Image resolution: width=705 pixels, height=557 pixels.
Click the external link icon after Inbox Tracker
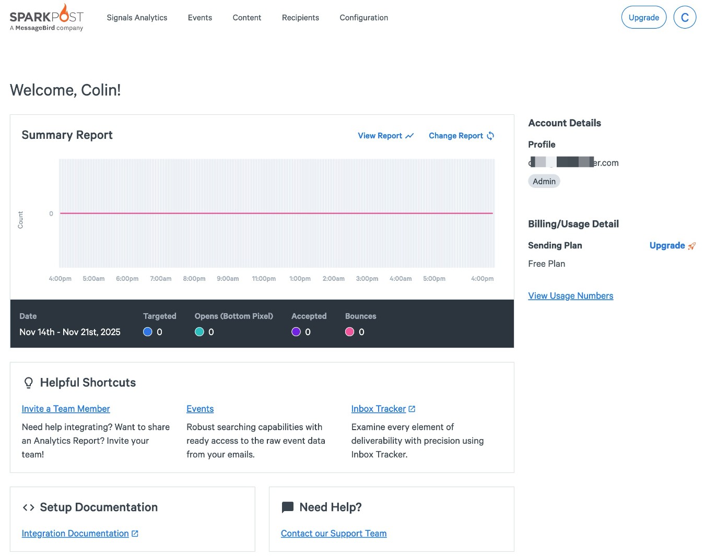pyautogui.click(x=412, y=409)
